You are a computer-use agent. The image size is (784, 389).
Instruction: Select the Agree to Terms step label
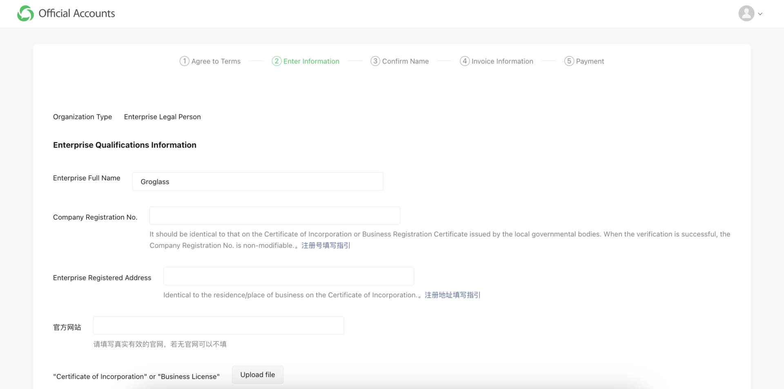tap(216, 61)
